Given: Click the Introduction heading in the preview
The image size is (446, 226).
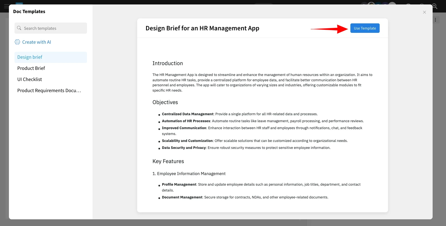Looking at the screenshot, I should (168, 63).
